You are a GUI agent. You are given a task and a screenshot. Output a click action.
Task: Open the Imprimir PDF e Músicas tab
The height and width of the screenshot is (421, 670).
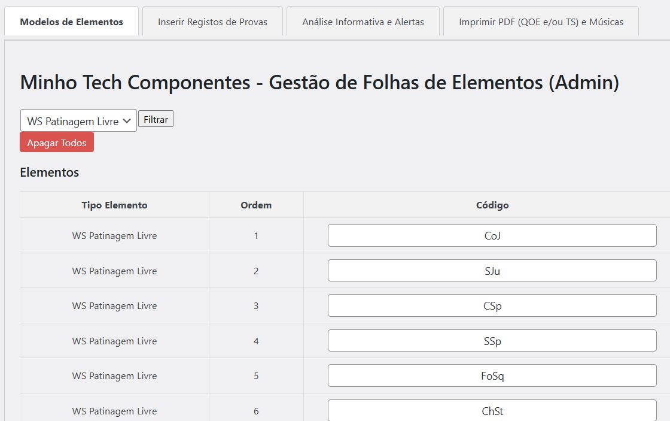click(541, 22)
